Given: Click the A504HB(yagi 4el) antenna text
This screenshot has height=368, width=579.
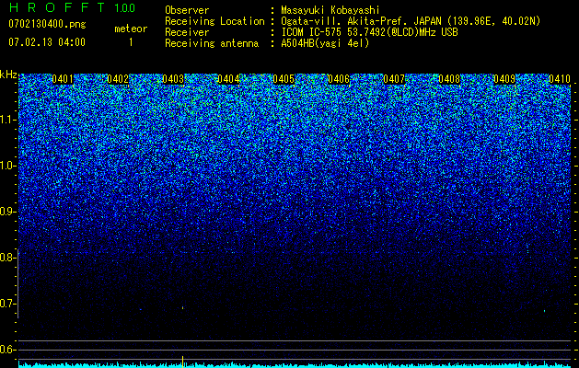Looking at the screenshot, I should (x=325, y=43).
